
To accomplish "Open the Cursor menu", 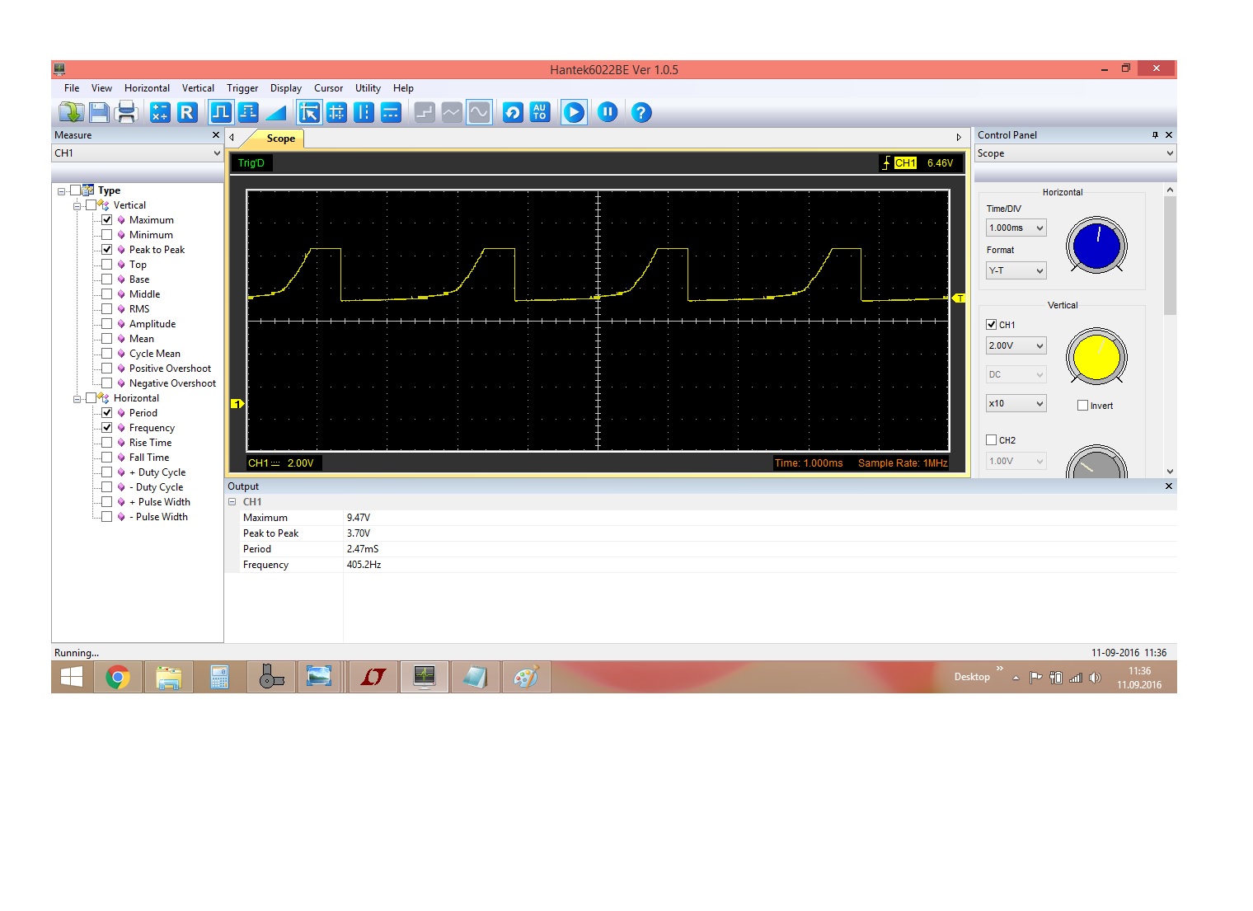I will 328,88.
